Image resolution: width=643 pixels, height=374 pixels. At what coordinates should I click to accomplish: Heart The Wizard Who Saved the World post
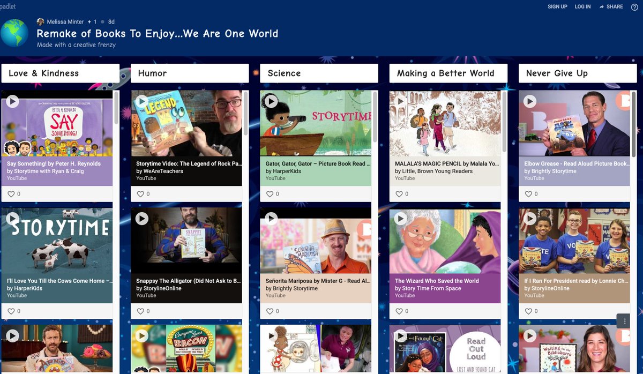pos(399,311)
